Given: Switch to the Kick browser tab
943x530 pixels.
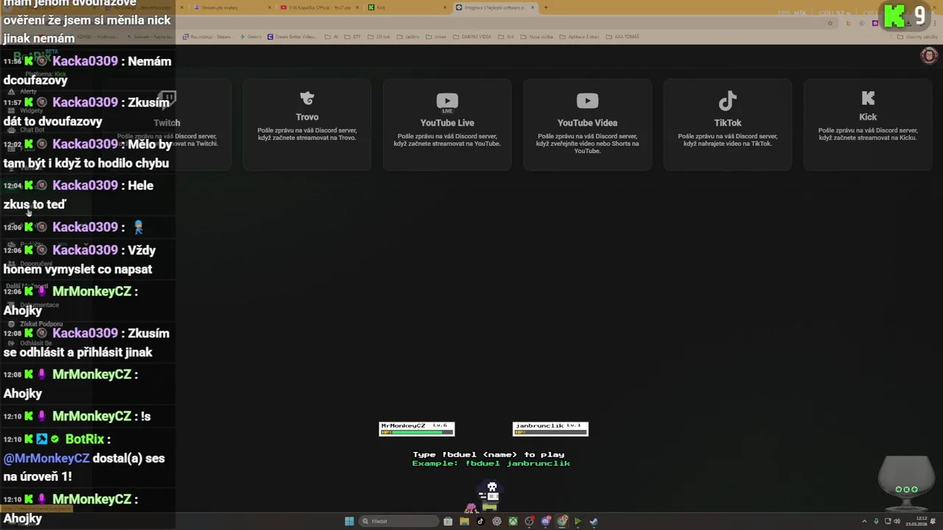Looking at the screenshot, I should [x=407, y=7].
